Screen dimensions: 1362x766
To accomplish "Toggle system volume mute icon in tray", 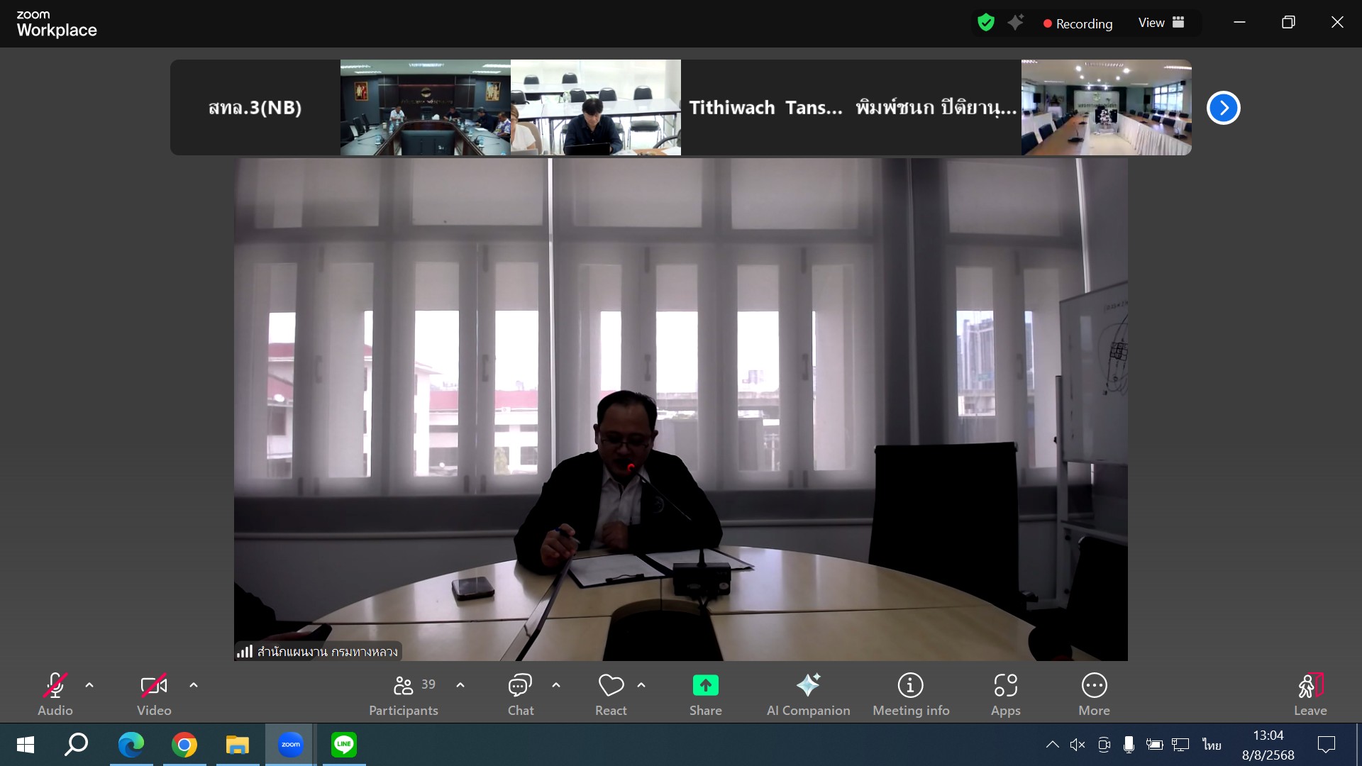I will (1078, 744).
